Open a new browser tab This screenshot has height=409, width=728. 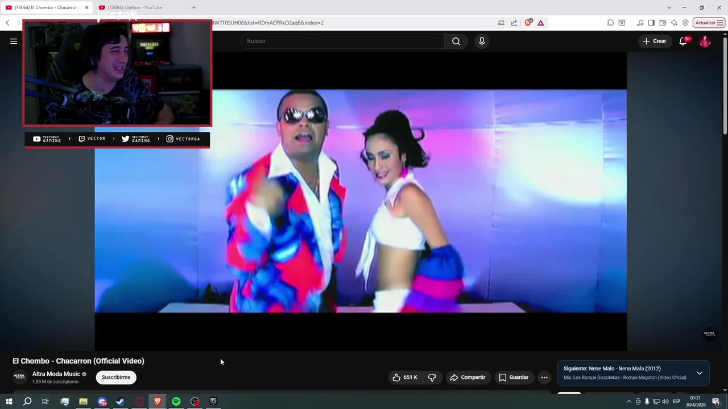194,7
